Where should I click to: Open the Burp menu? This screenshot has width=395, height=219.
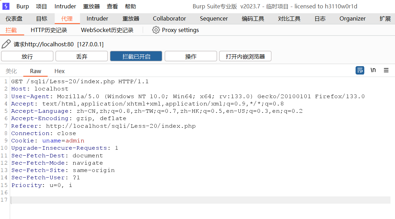(x=23, y=6)
